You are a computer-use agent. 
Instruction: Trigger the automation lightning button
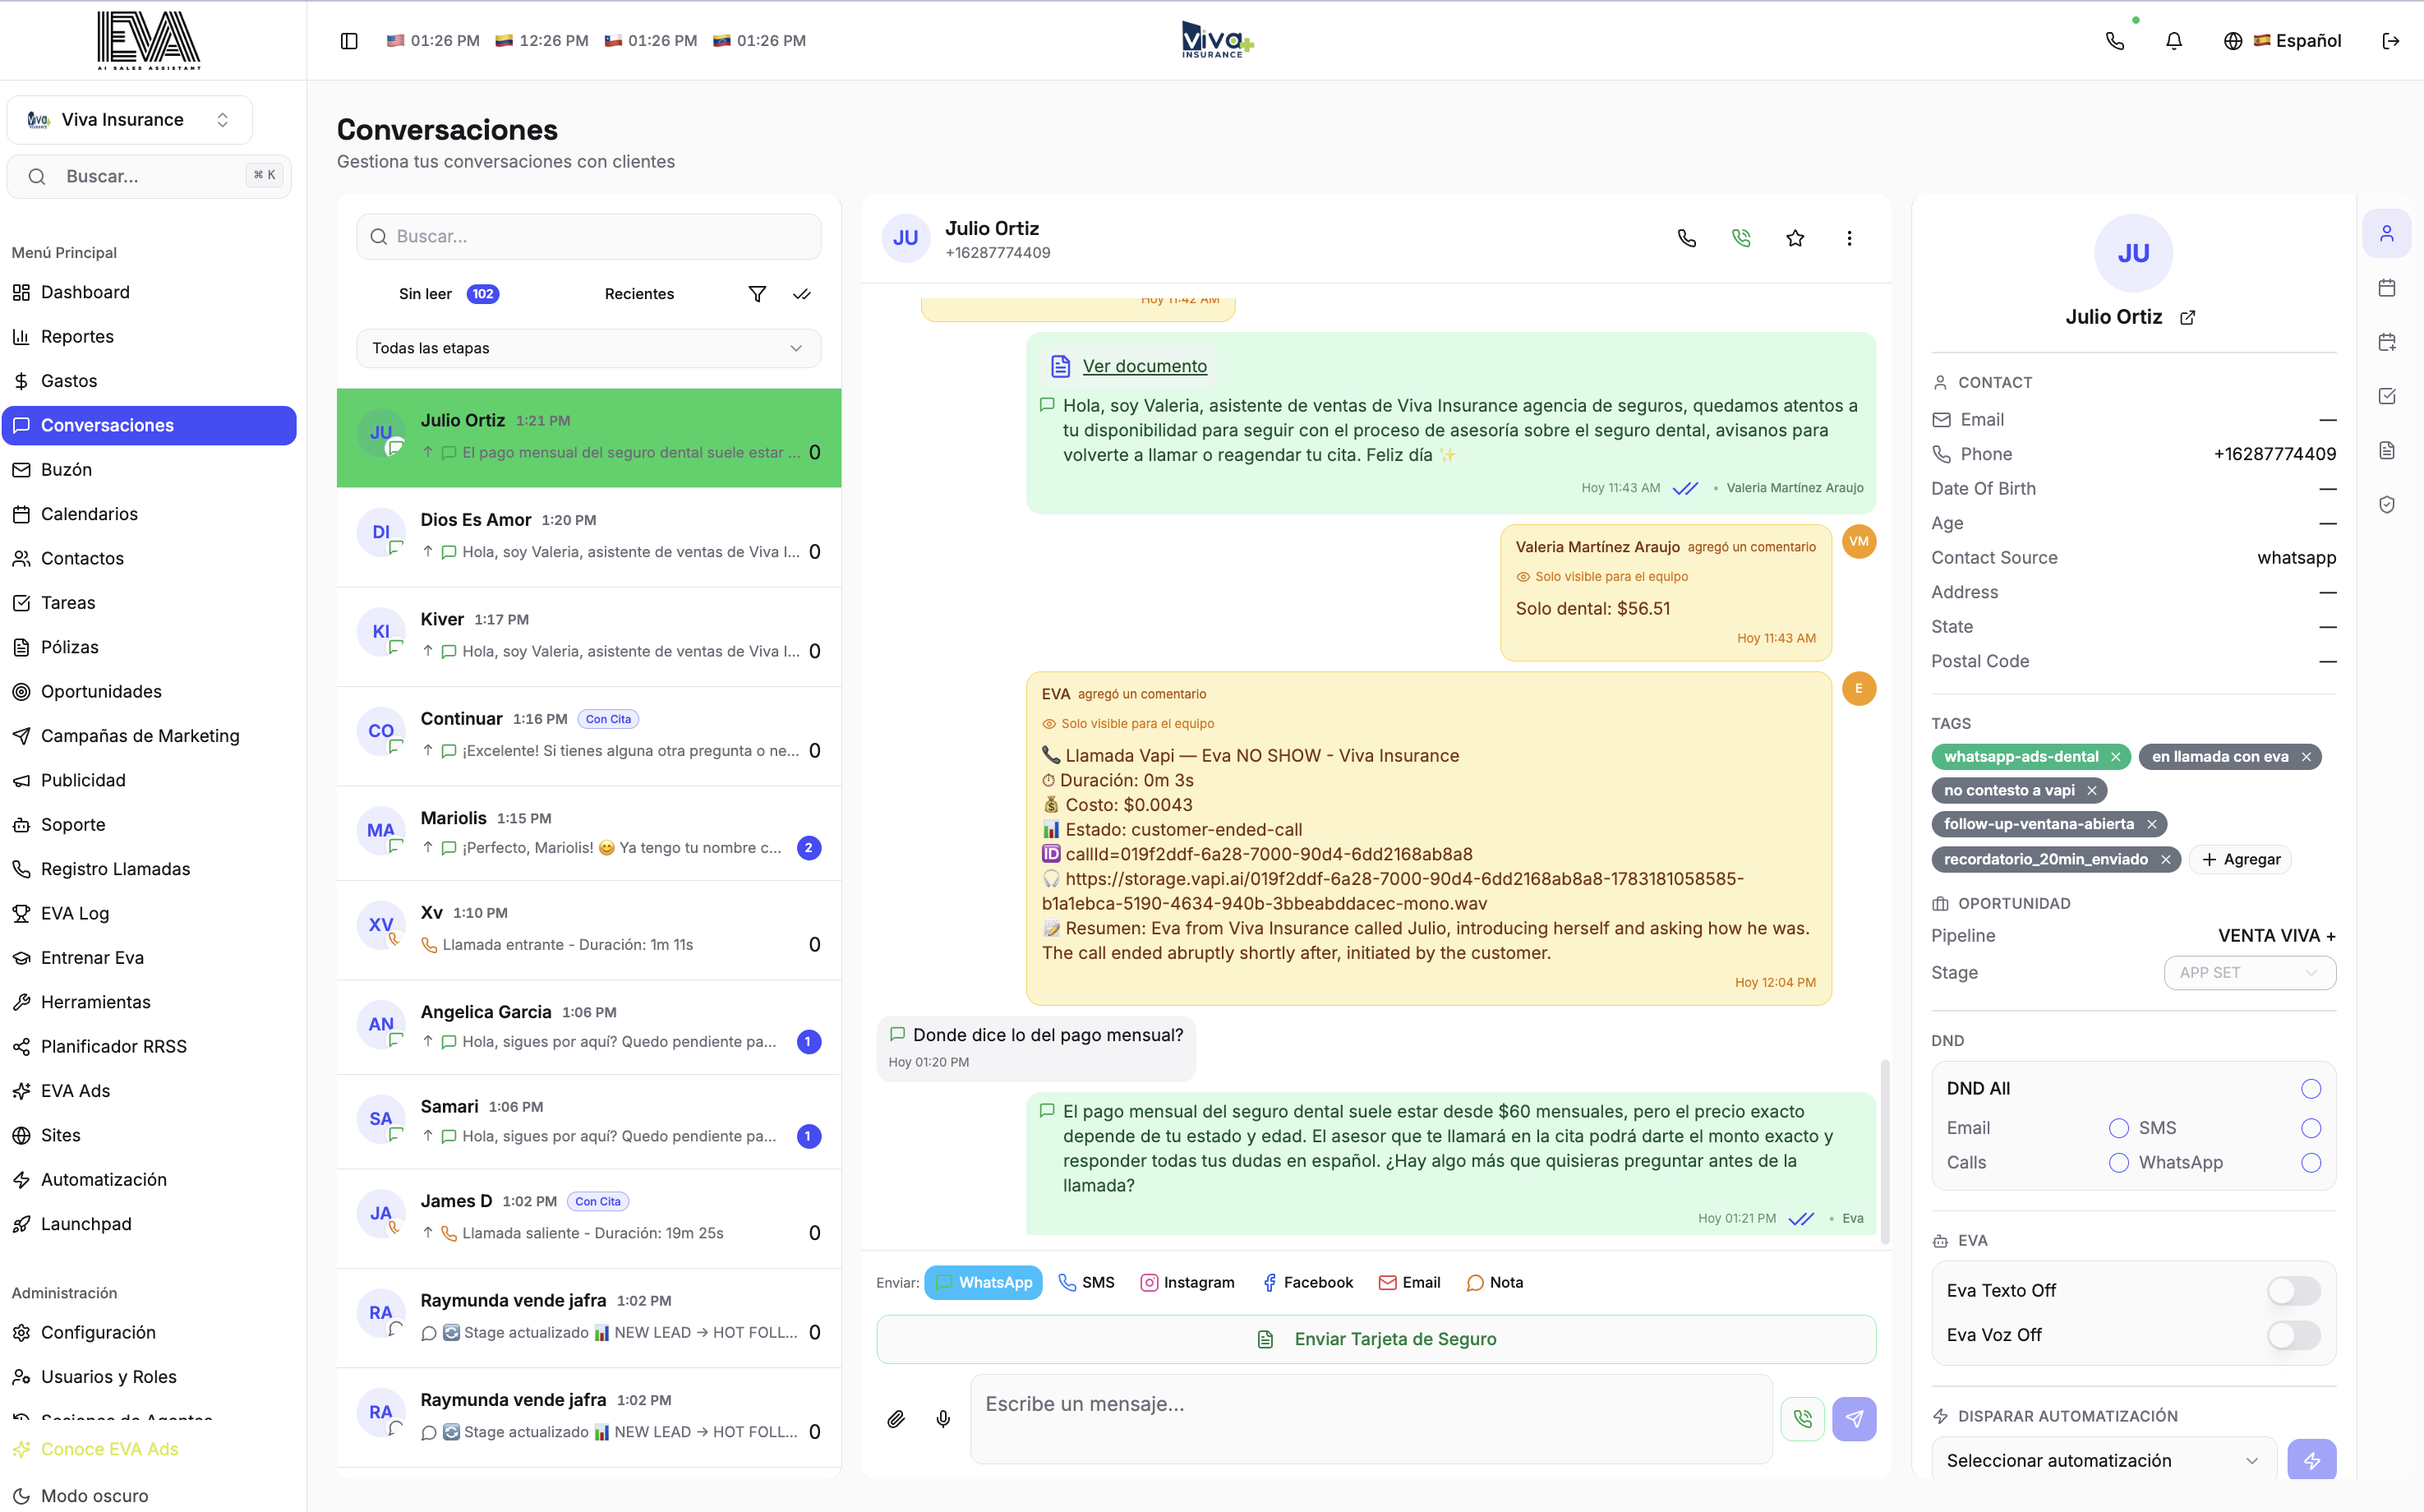click(x=2312, y=1461)
